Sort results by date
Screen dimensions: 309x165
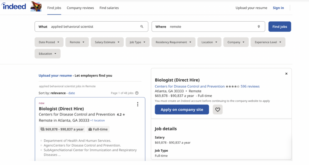(72, 93)
